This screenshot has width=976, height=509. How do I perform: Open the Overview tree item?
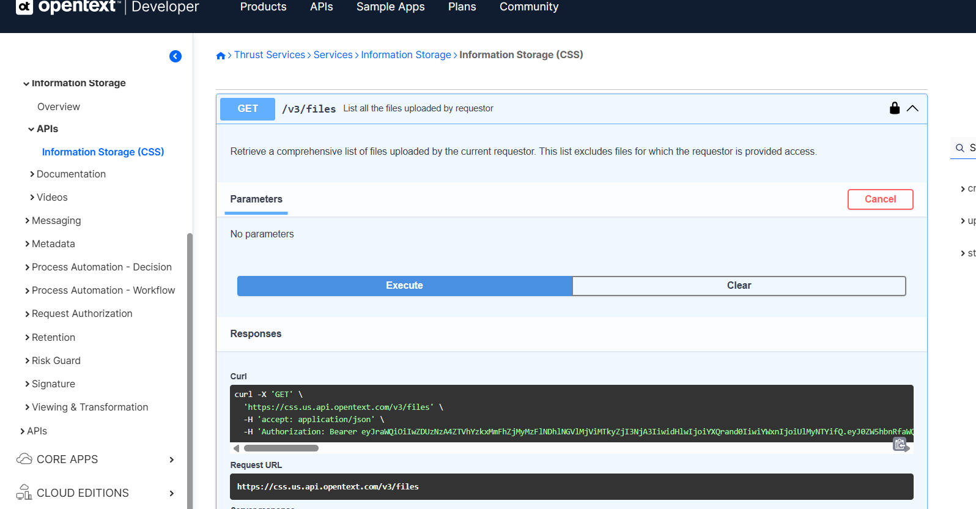point(59,107)
